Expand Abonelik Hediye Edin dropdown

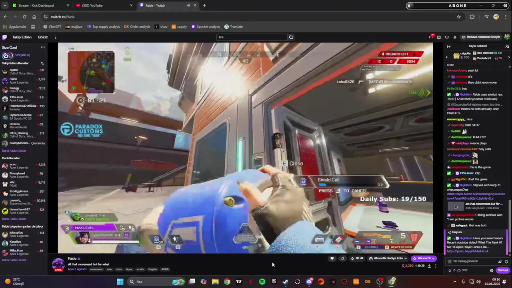point(388,258)
